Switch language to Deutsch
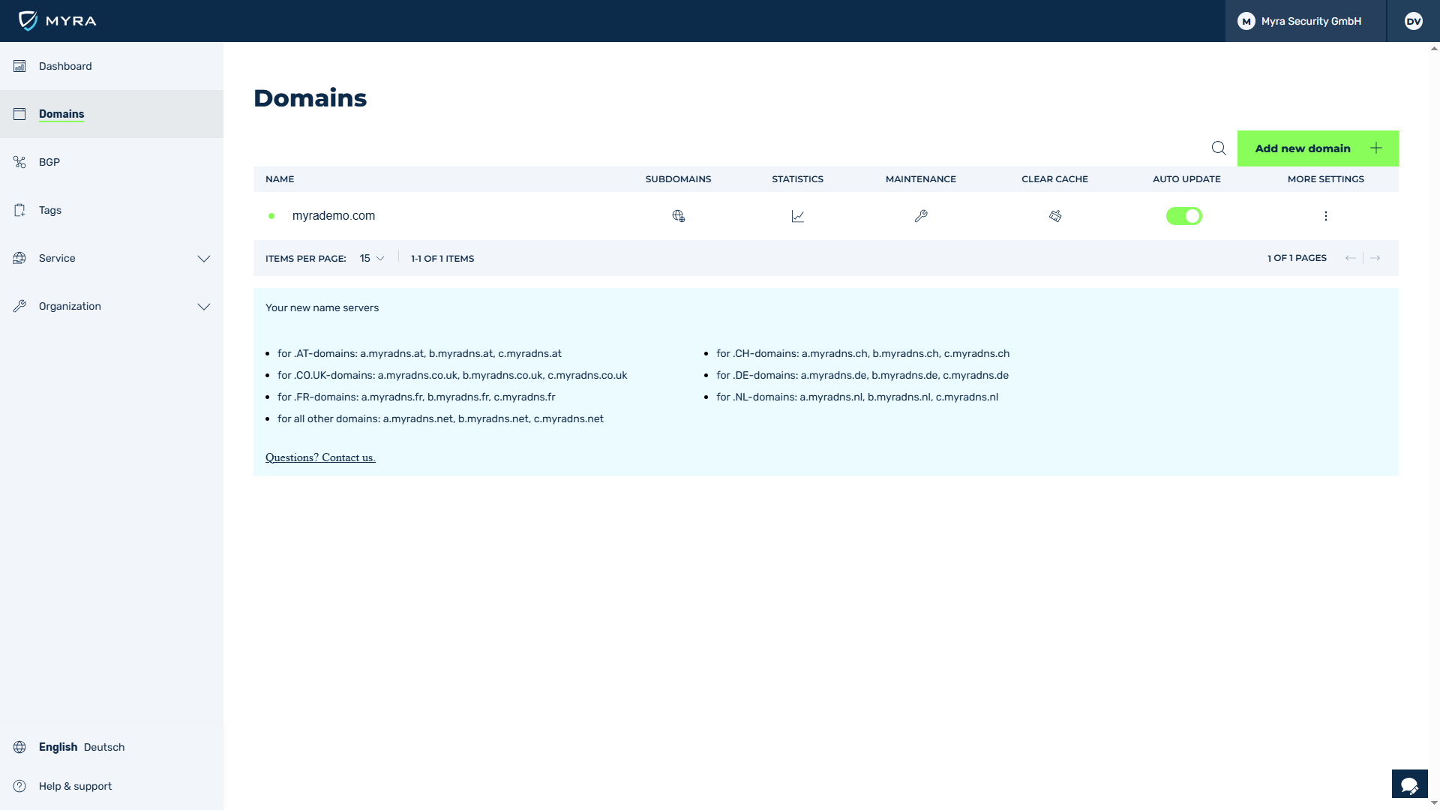 tap(104, 747)
